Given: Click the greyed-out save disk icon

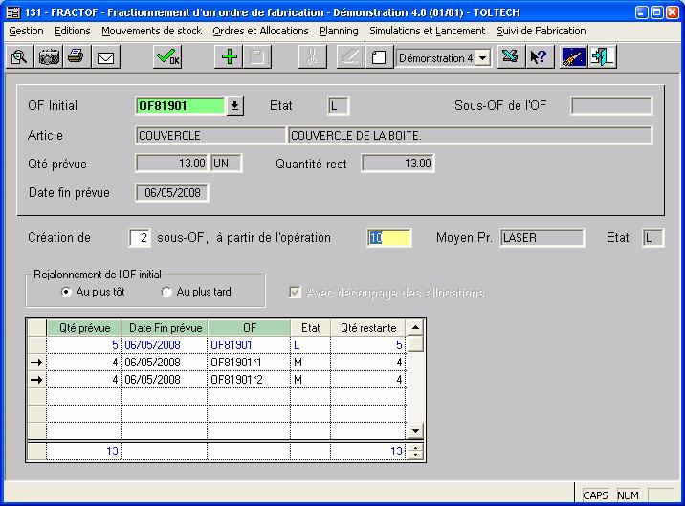Looking at the screenshot, I should tap(257, 57).
